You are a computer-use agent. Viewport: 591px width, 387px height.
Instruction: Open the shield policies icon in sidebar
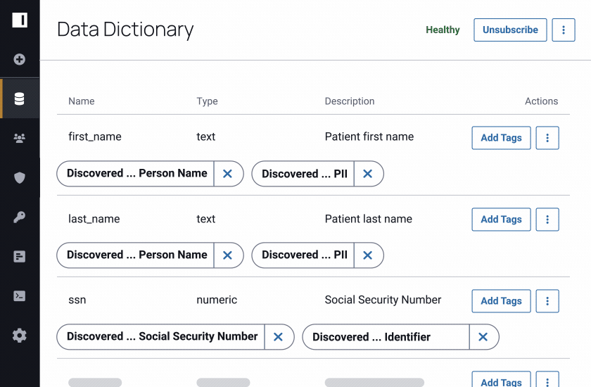(19, 177)
